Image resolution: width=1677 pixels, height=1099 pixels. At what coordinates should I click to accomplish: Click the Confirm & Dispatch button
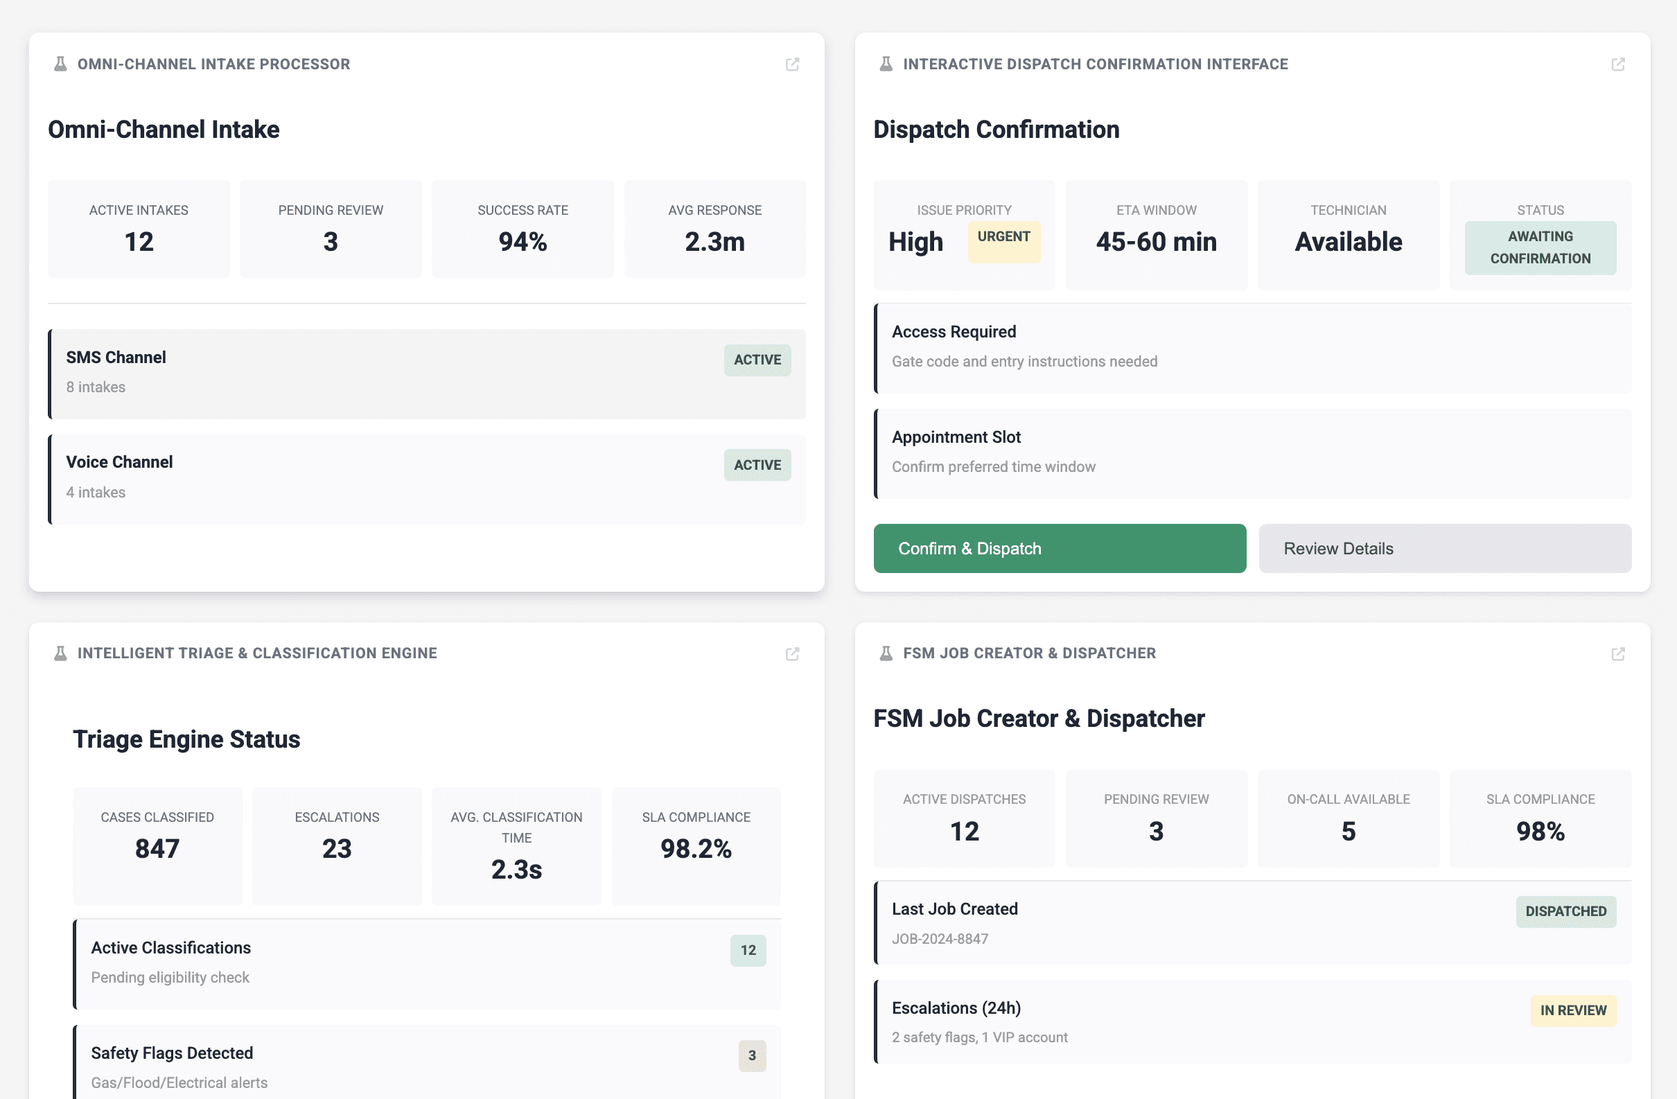1060,548
